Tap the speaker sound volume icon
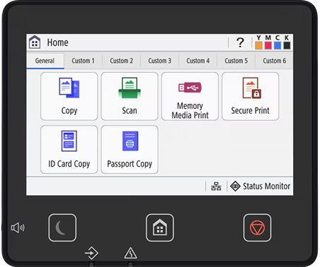 click(18, 227)
